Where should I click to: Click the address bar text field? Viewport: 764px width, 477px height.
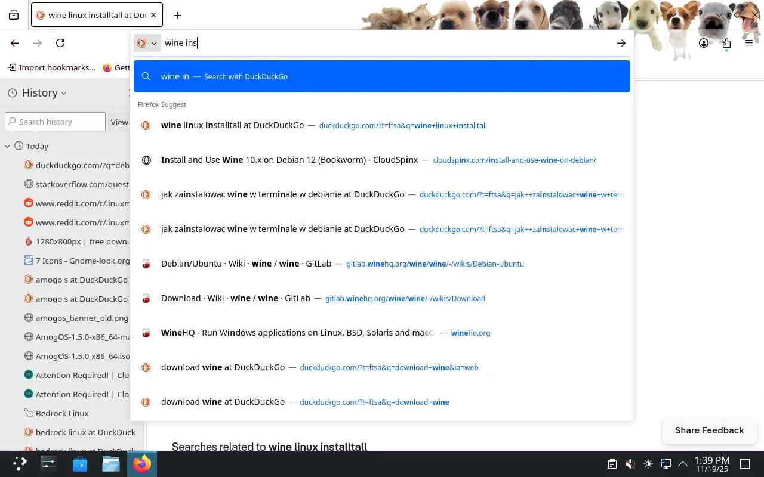coord(388,43)
